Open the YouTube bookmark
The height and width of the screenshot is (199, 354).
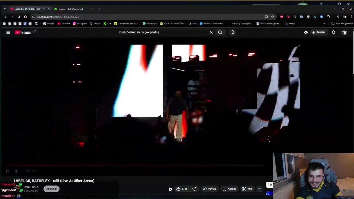pos(64,23)
